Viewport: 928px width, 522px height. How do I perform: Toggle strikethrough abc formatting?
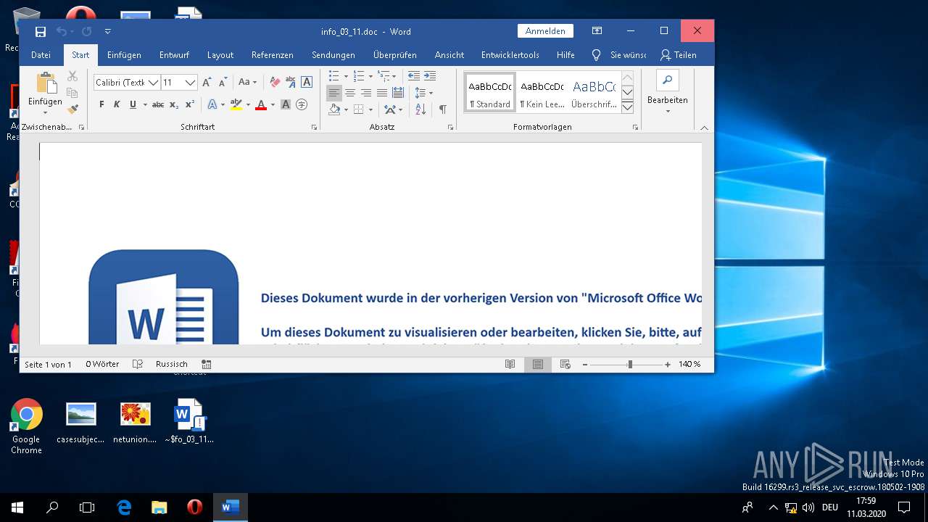(x=158, y=104)
